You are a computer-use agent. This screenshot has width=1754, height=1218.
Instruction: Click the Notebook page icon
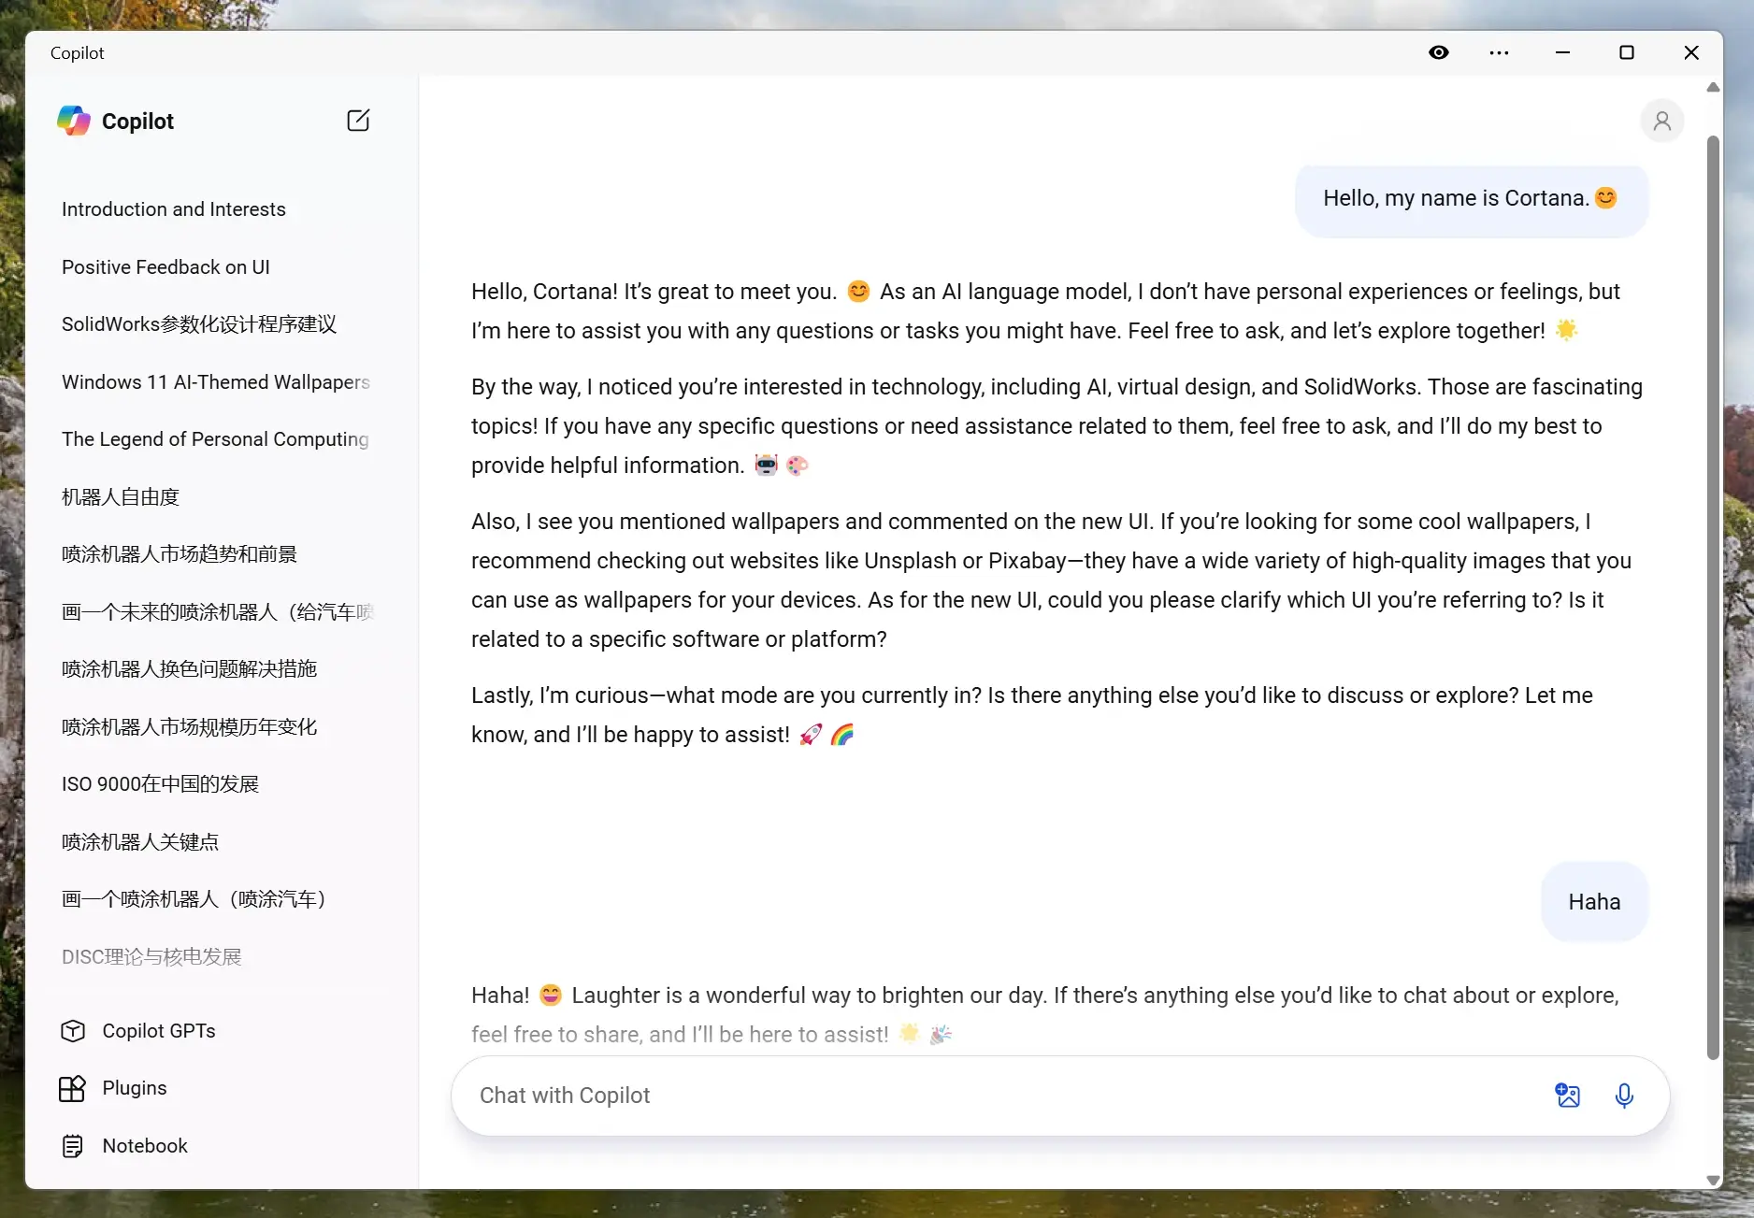tap(72, 1146)
